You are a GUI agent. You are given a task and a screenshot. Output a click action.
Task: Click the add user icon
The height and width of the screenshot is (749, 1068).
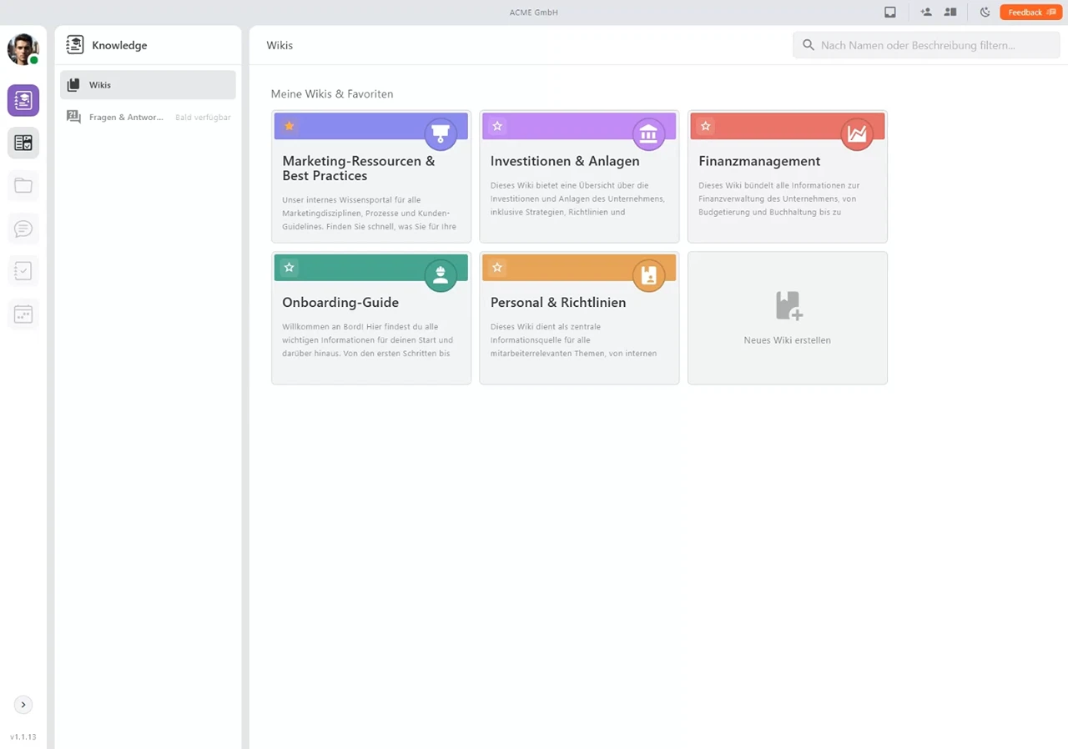(x=926, y=13)
